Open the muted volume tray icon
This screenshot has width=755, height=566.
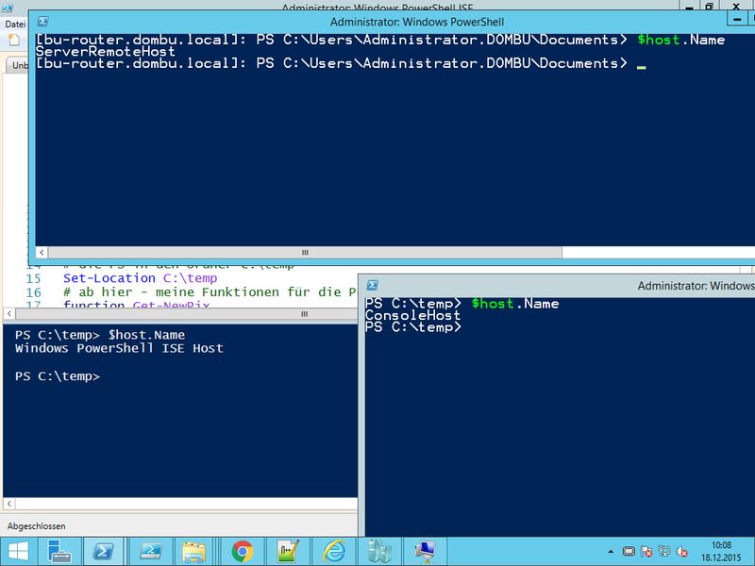(681, 552)
